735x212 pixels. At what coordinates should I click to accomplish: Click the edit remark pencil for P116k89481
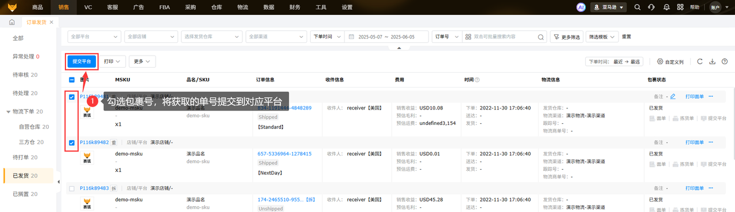[672, 96]
